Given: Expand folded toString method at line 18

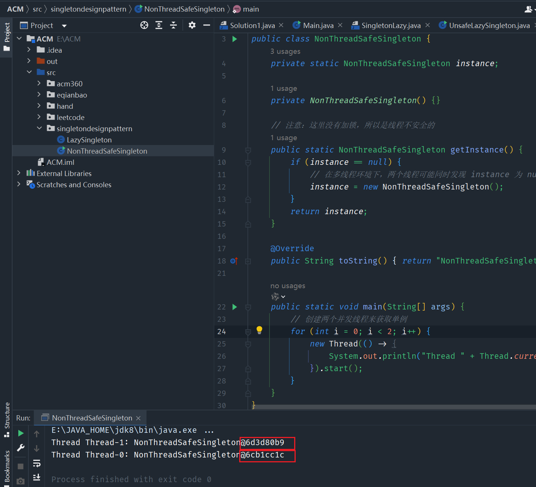Looking at the screenshot, I should pyautogui.click(x=248, y=261).
